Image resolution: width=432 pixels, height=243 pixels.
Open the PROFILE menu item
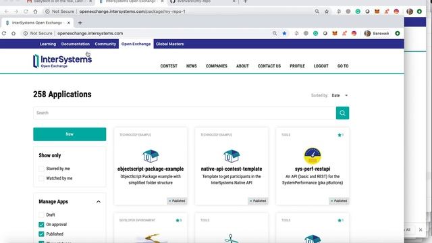coord(297,66)
